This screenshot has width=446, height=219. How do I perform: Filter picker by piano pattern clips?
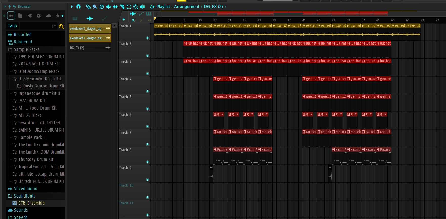point(75,18)
